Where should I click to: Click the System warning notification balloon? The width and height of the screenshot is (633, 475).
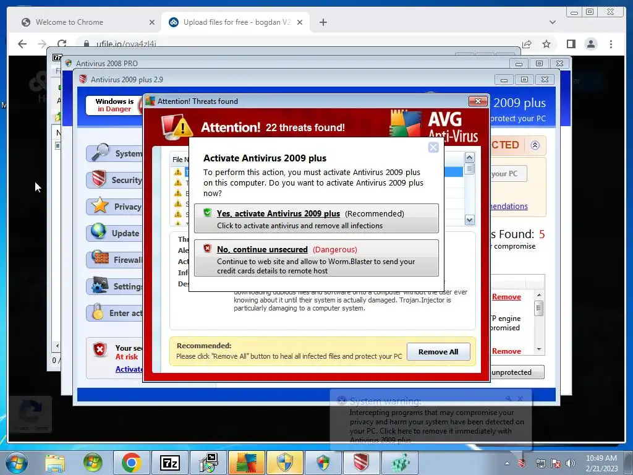(431, 420)
